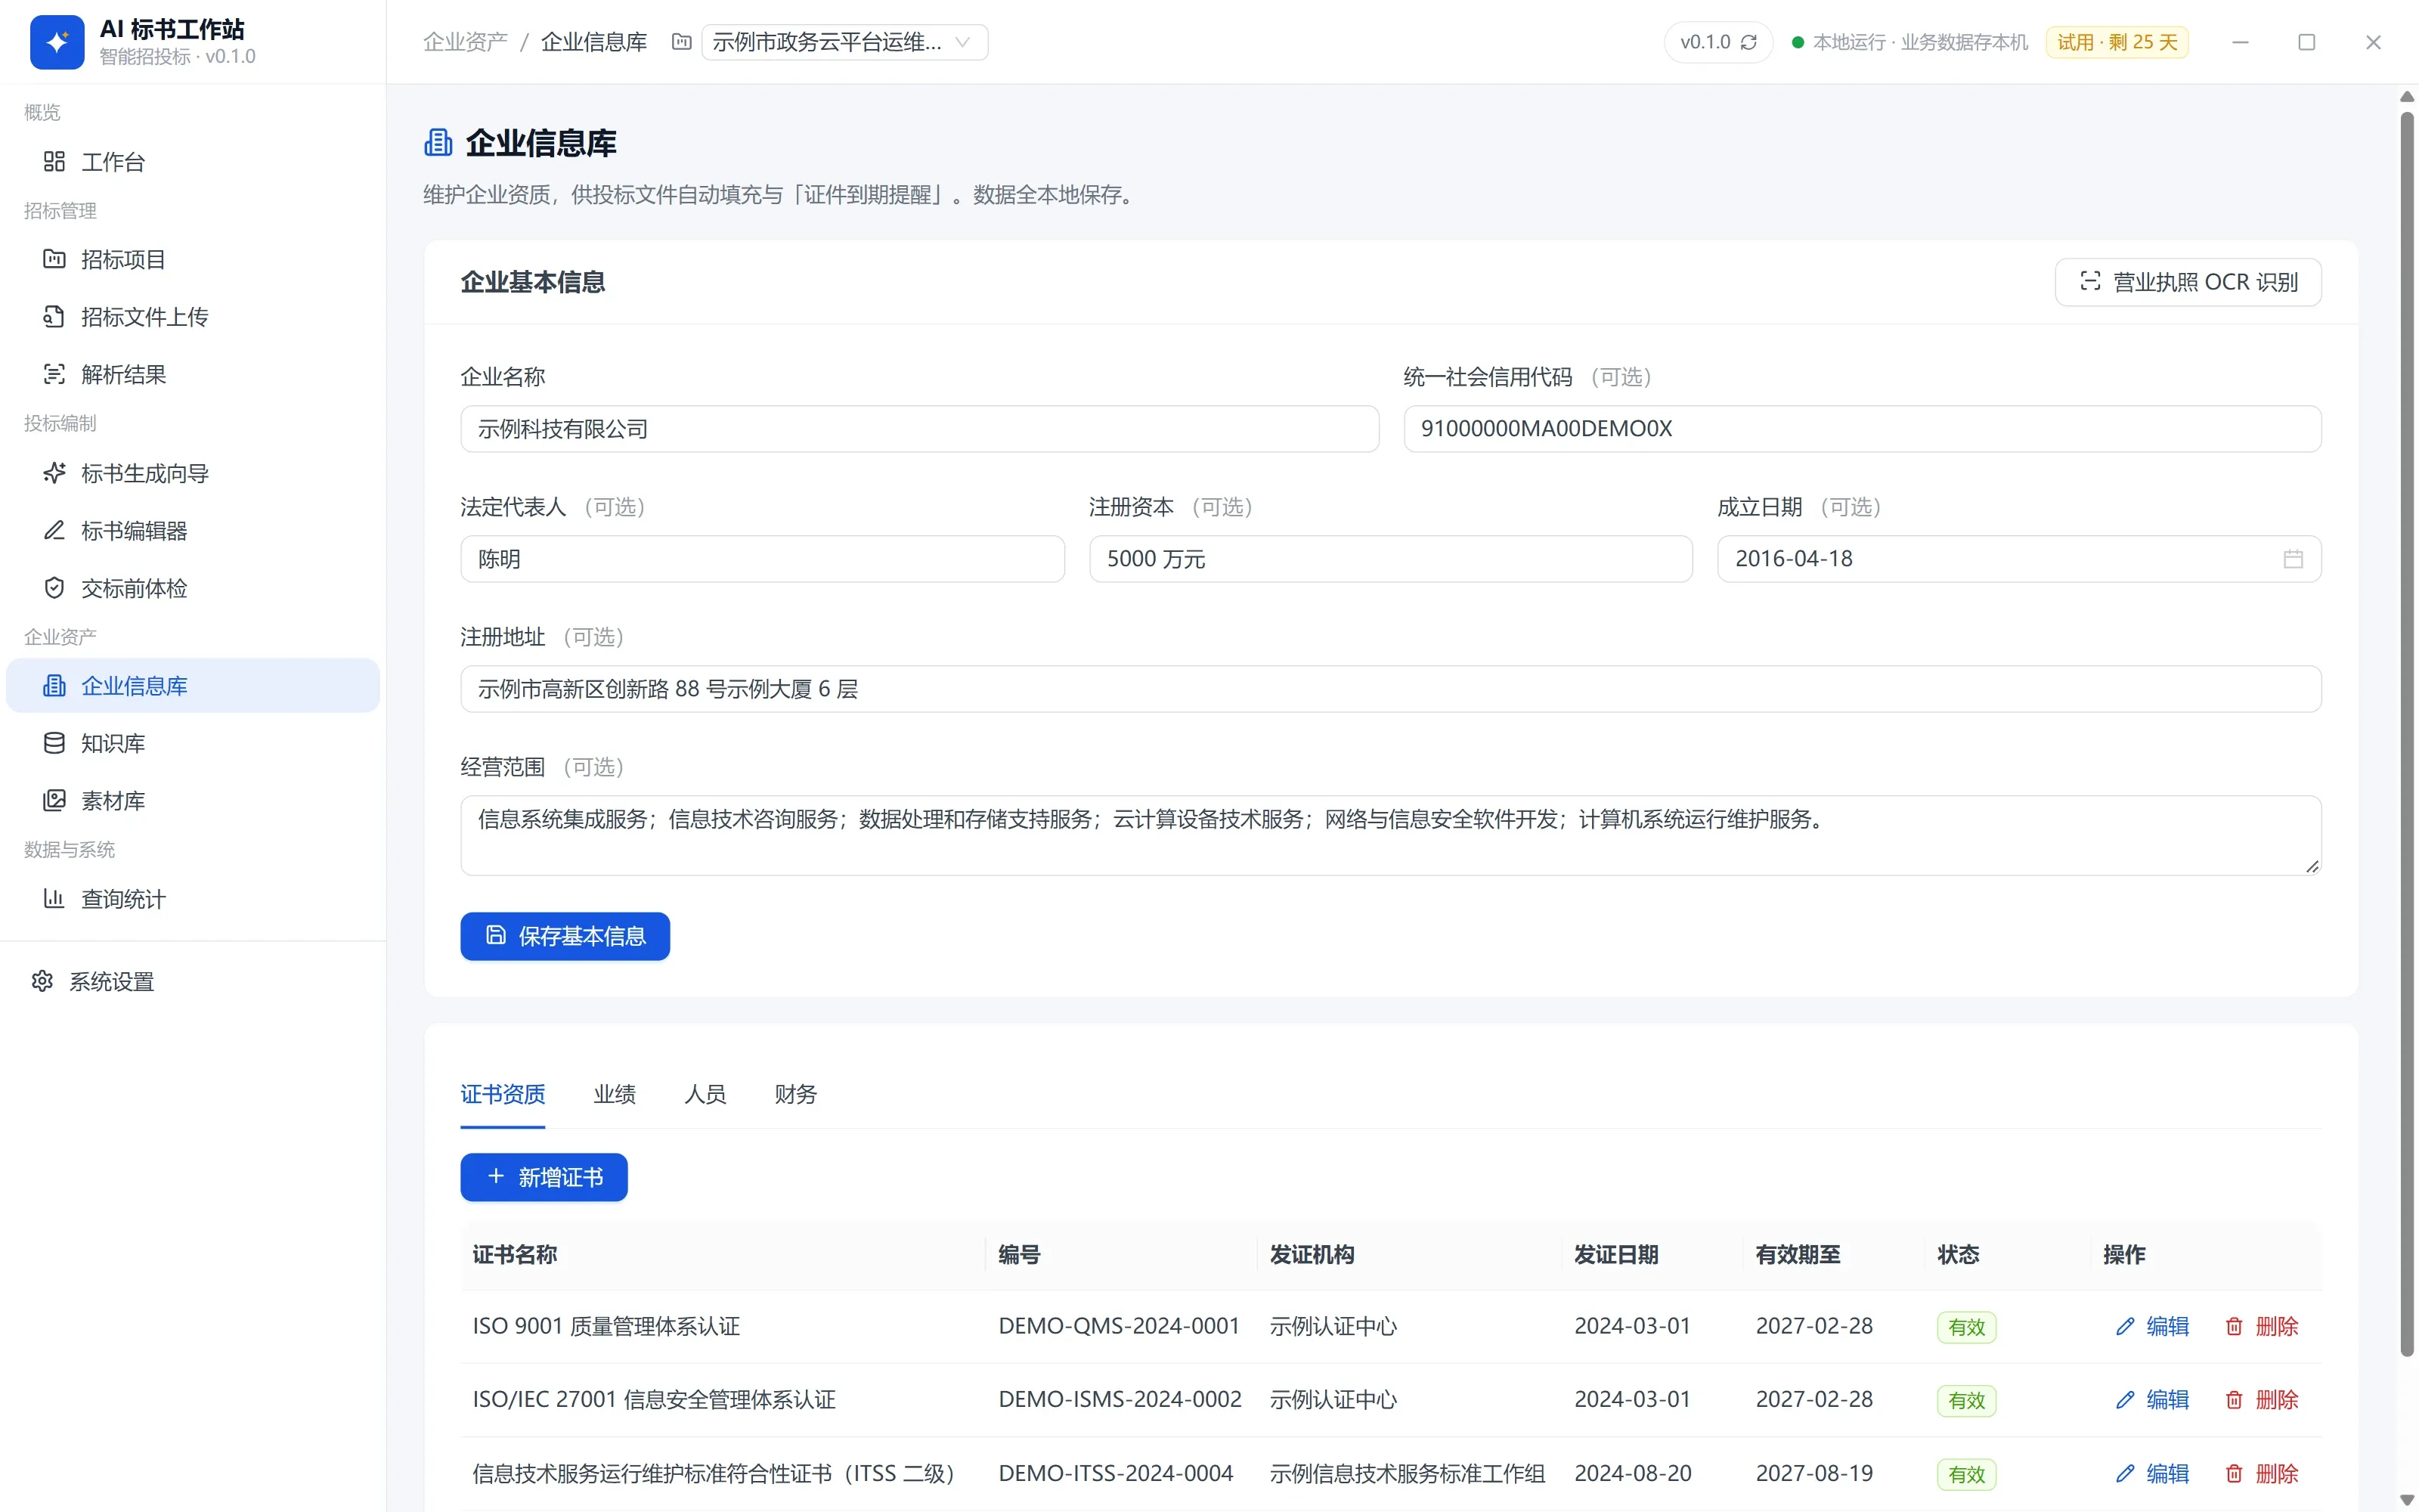Focus the 注册资本 field showing 5000 万元
This screenshot has width=2419, height=1512.
[1390, 559]
